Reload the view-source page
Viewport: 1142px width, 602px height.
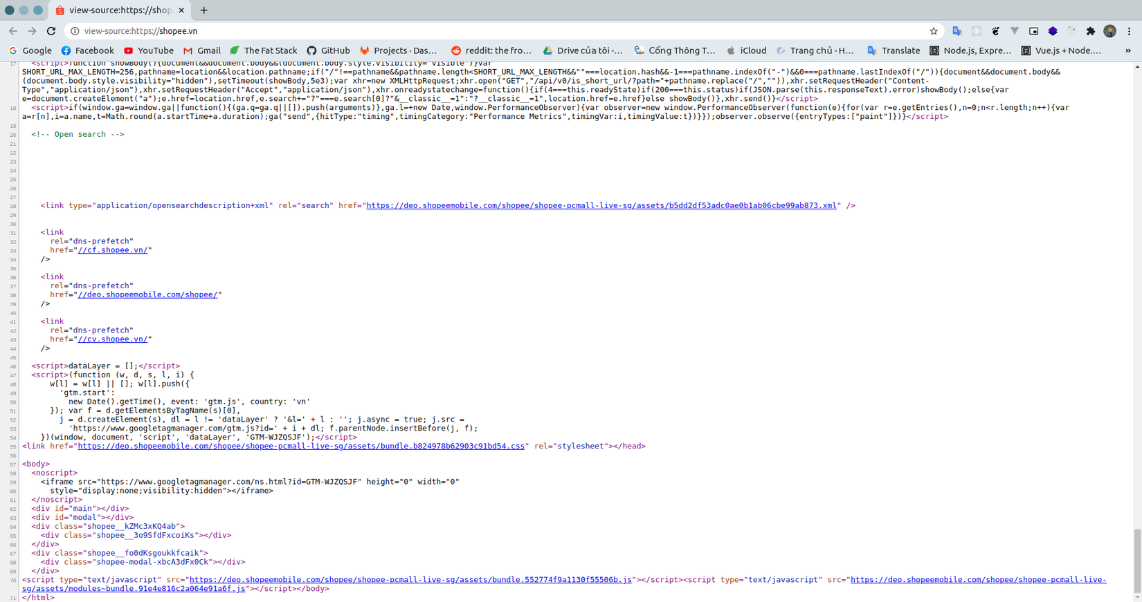51,31
